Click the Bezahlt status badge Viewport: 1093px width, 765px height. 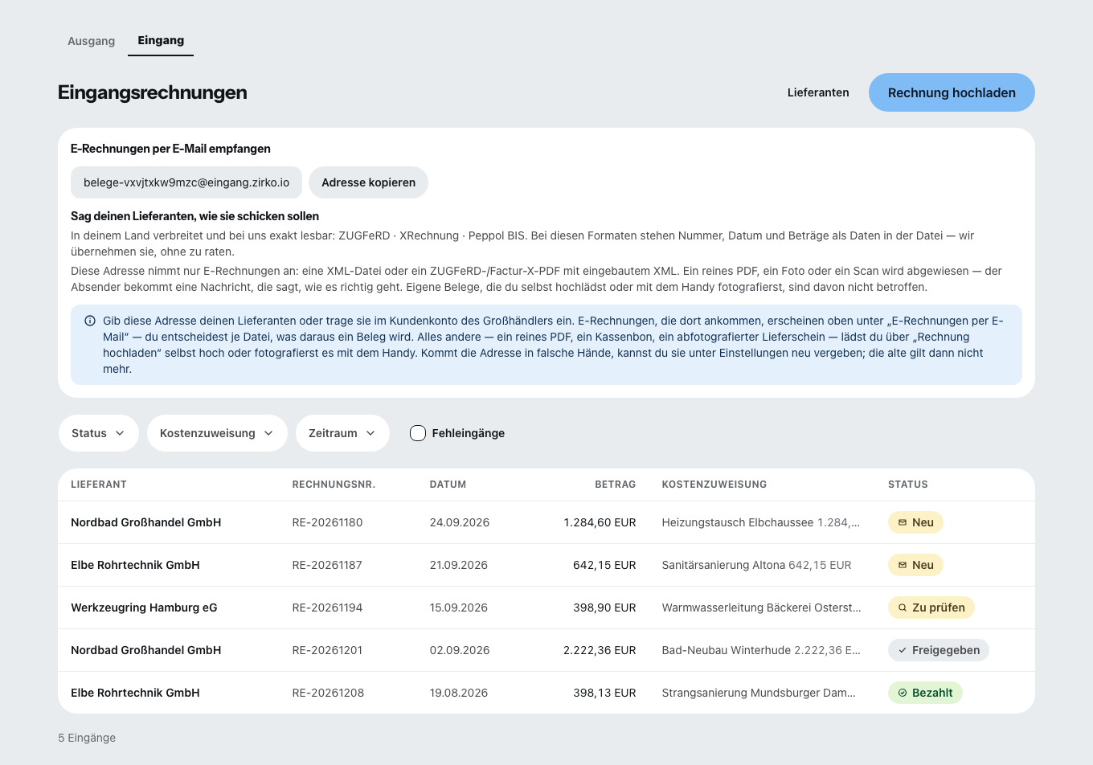coord(925,693)
